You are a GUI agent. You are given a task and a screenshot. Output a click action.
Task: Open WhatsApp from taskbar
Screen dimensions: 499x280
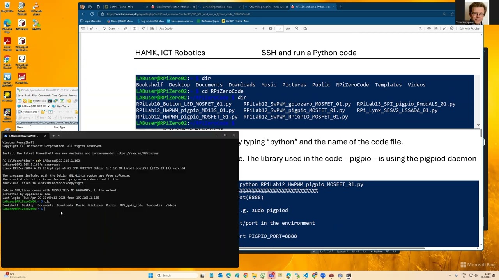pos(263,275)
